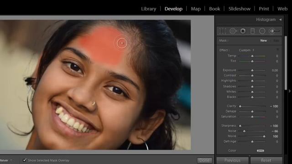This screenshot has width=292, height=164.
Task: Click the Clarity slider handle
Action: [x=240, y=106]
